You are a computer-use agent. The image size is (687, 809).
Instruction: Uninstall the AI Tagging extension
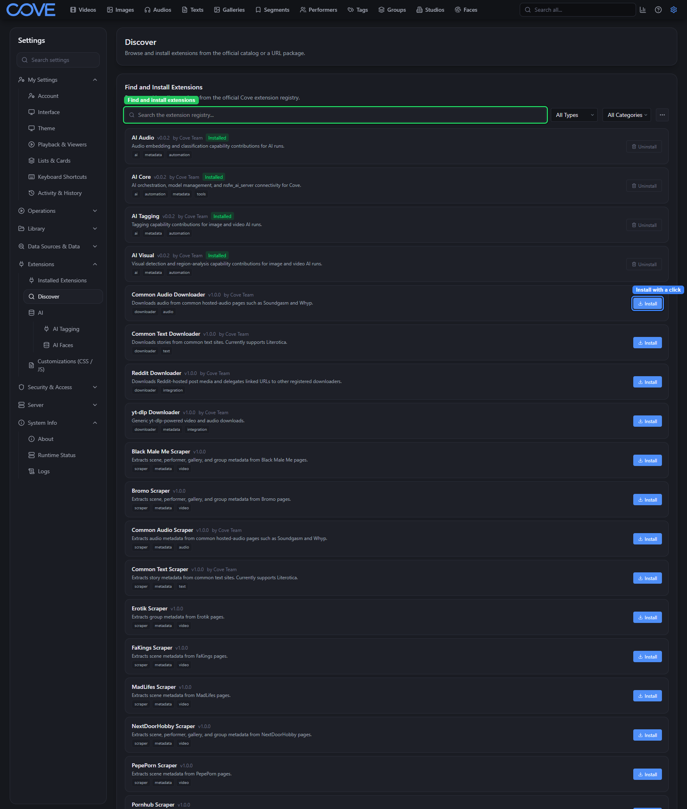click(x=644, y=225)
